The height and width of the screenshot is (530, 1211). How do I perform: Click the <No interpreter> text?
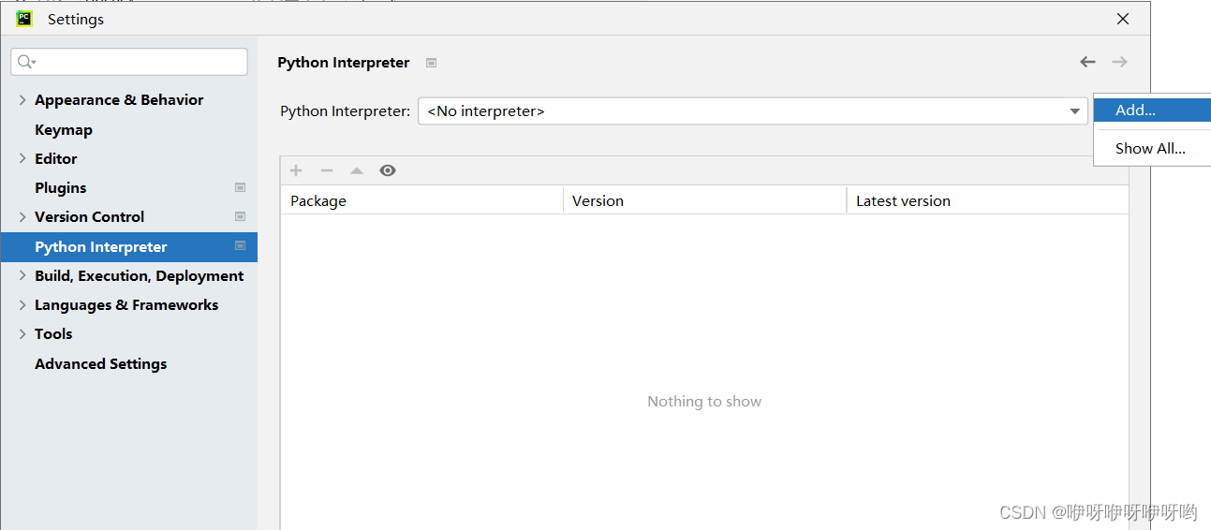(486, 111)
